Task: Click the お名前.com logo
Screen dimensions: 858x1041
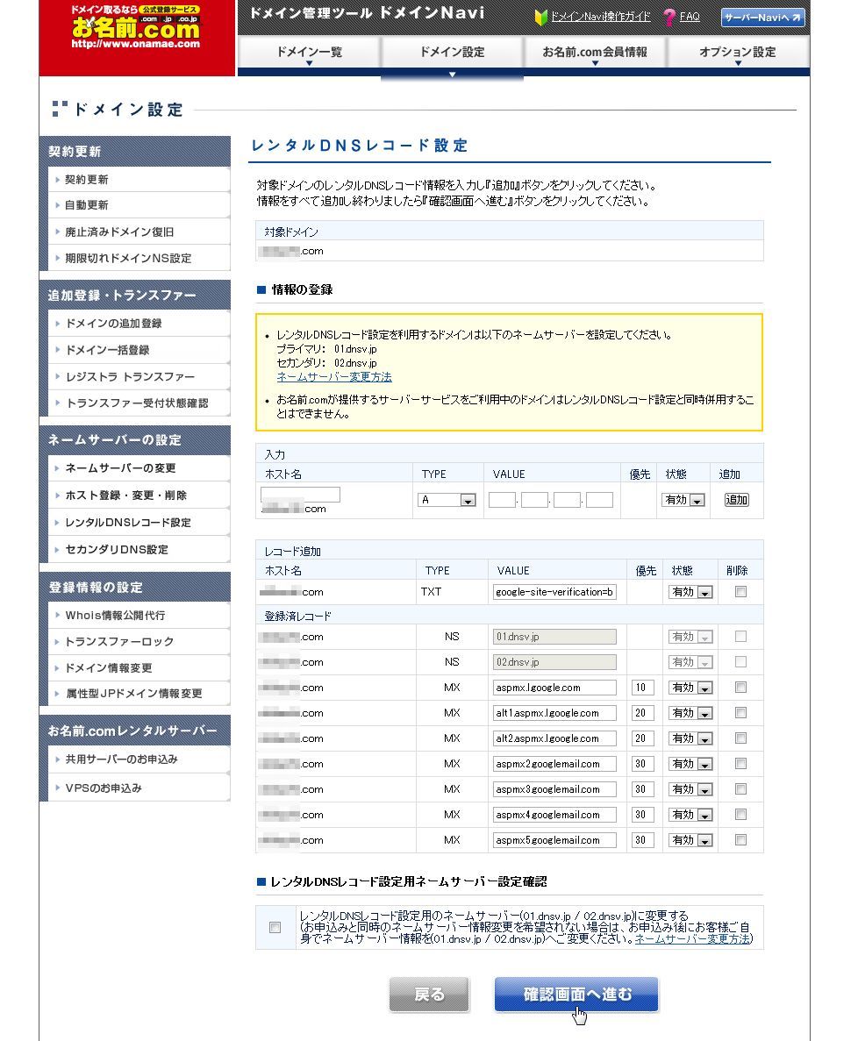Action: (x=136, y=28)
